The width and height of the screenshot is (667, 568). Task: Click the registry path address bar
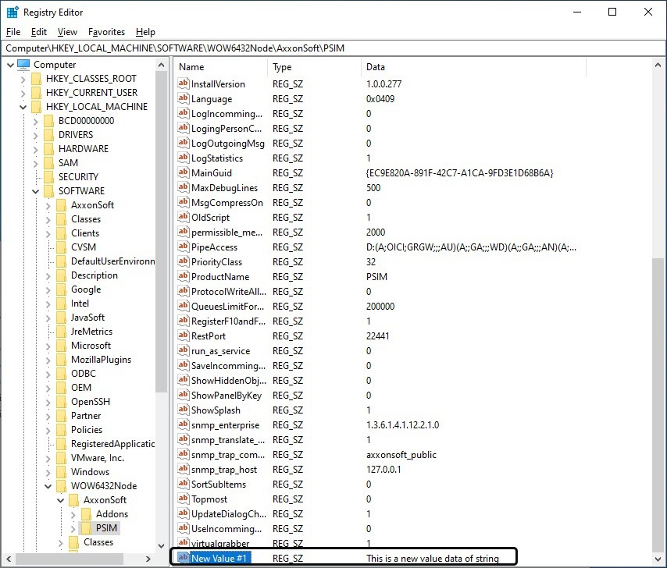[x=333, y=48]
